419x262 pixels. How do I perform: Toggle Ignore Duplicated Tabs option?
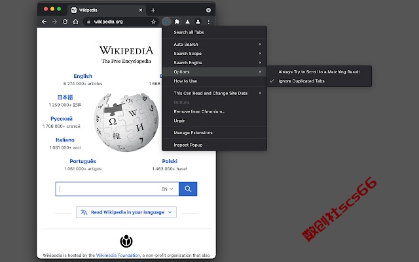(x=319, y=81)
